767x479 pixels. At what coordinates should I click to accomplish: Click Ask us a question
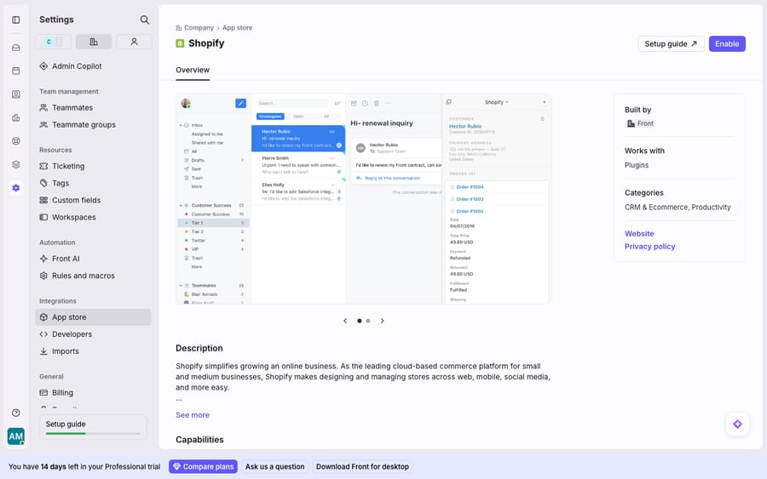tap(275, 467)
